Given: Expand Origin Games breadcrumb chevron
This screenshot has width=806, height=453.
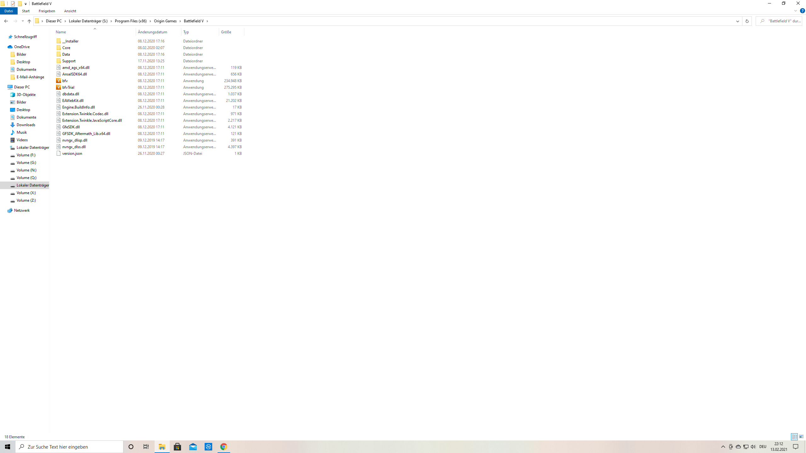Looking at the screenshot, I should (x=180, y=21).
